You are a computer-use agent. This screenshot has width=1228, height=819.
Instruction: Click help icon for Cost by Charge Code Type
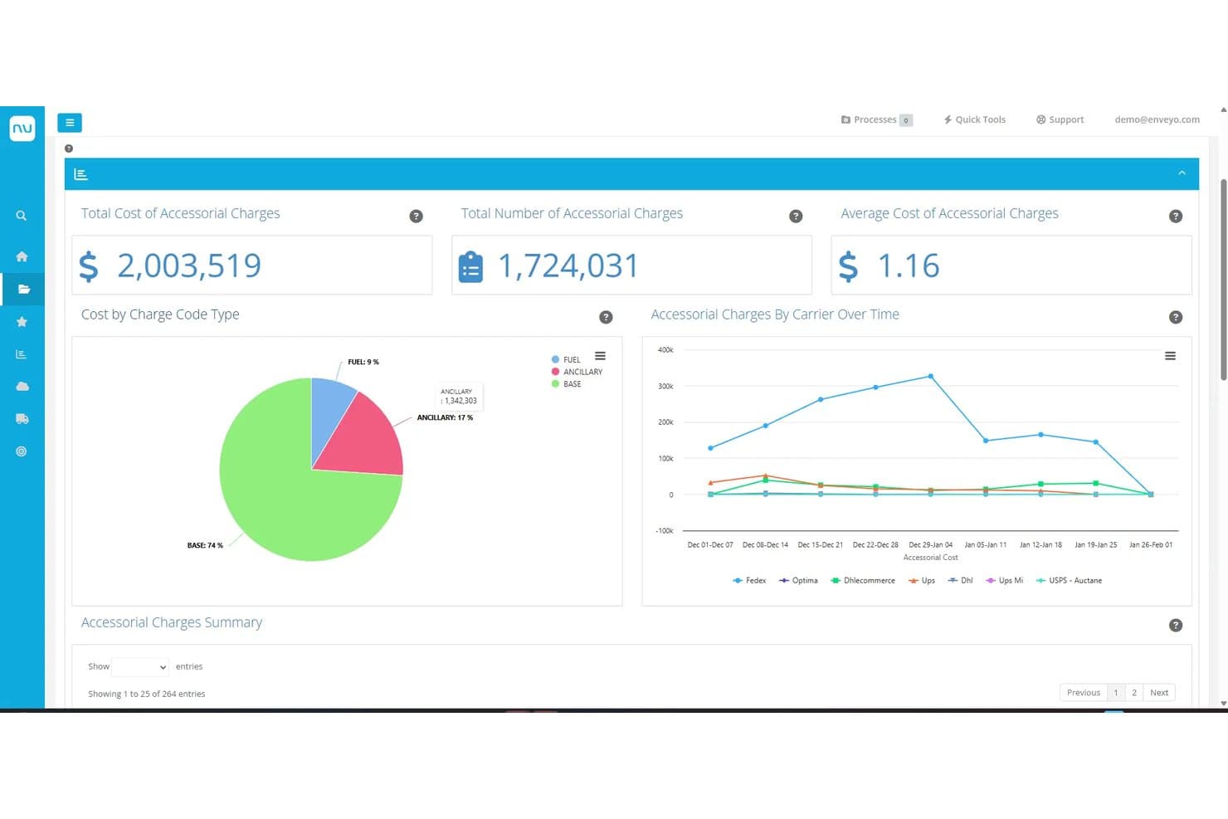(x=606, y=318)
